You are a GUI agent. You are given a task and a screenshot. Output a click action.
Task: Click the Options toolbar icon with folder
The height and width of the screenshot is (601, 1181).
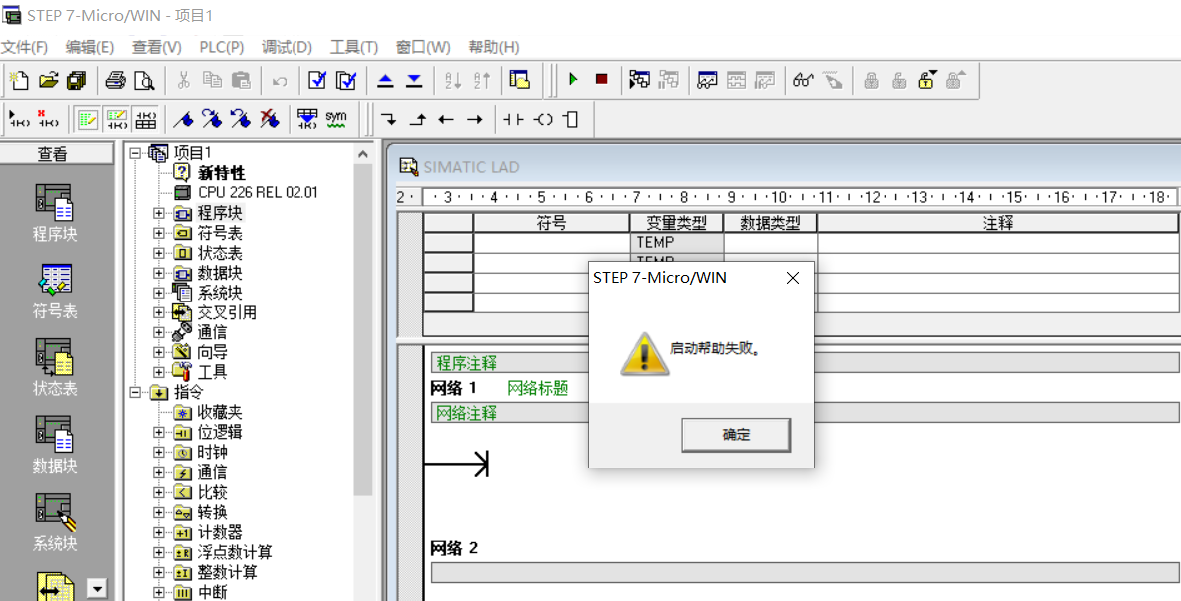pos(520,80)
